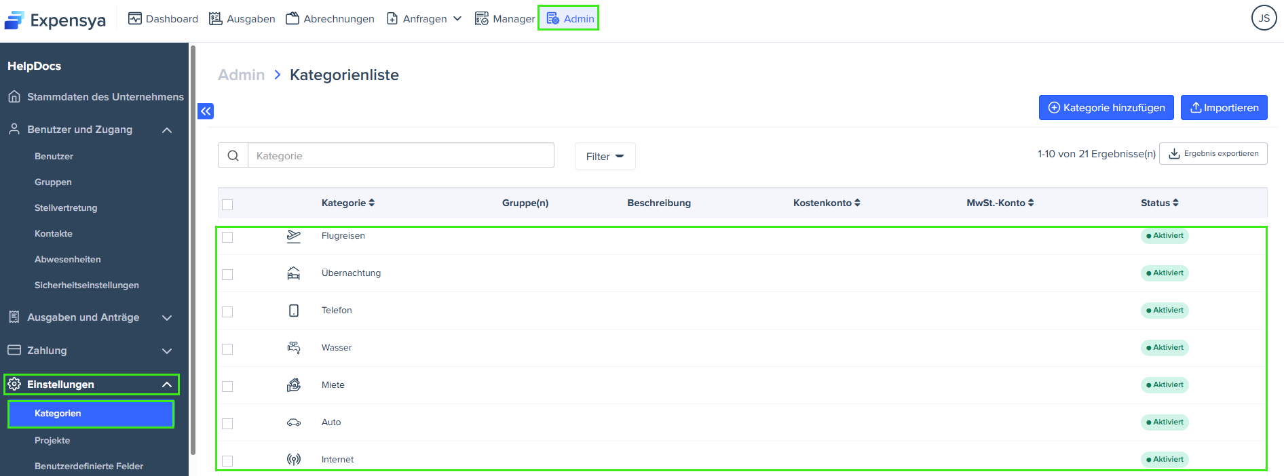
Task: Open the Flugreisen category name
Action: coord(343,235)
